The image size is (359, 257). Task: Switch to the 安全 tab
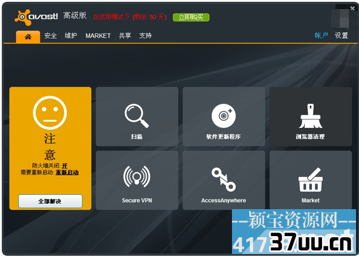click(x=51, y=36)
